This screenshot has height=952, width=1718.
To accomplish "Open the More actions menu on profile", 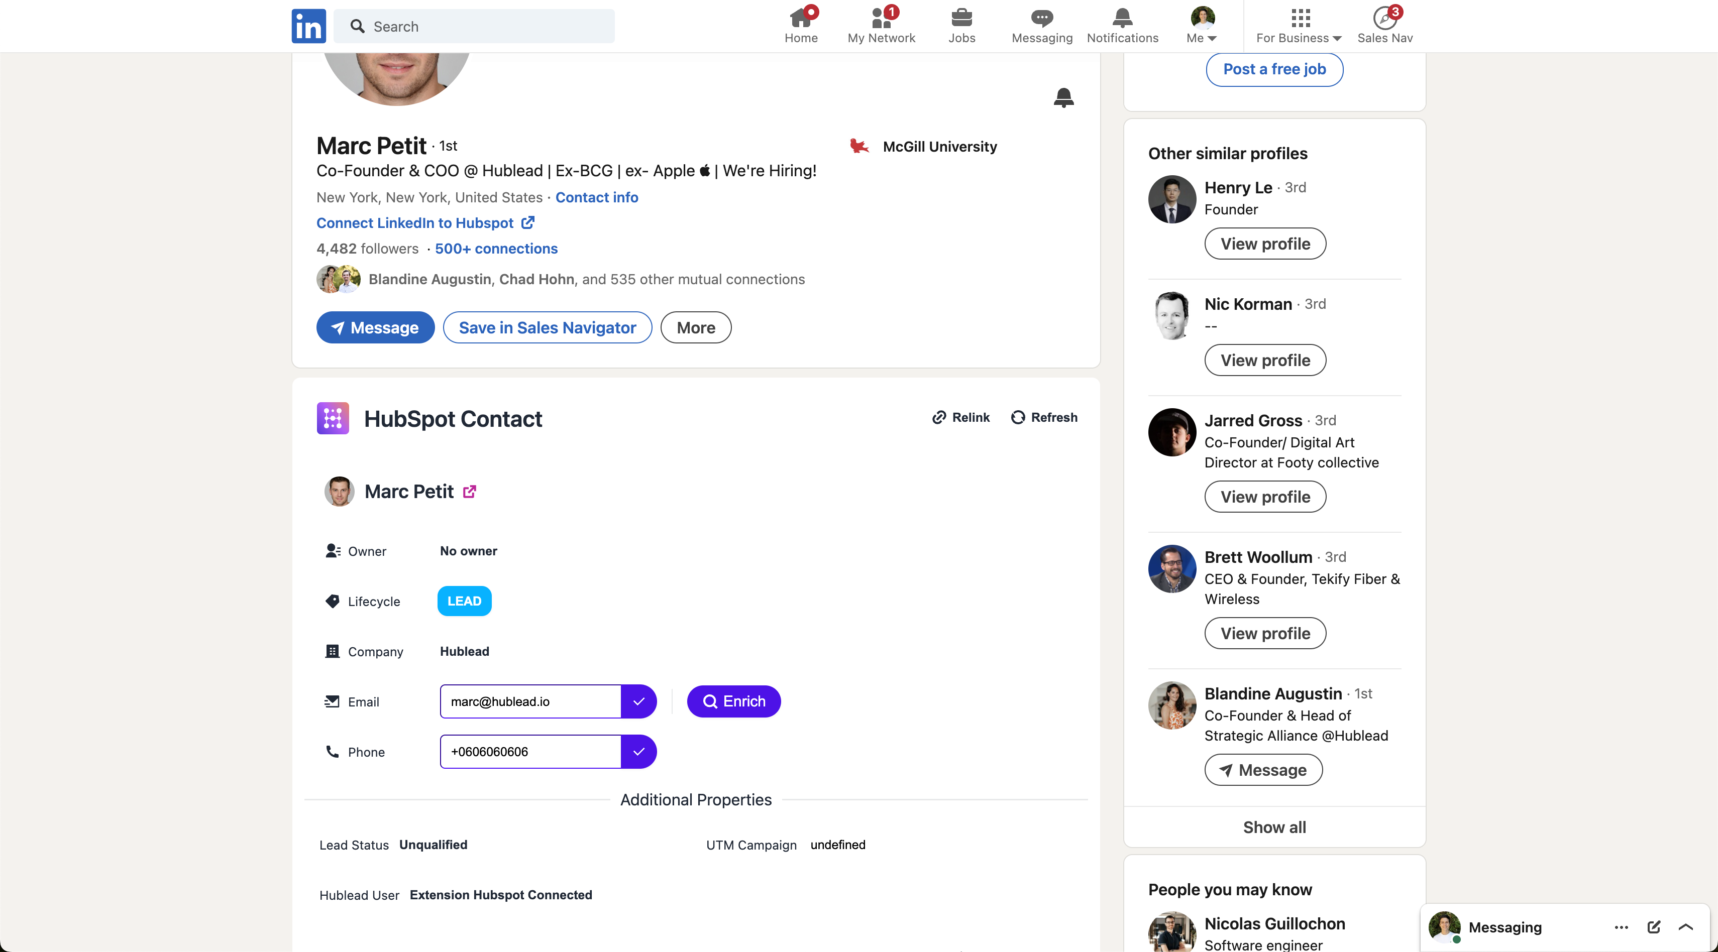I will click(x=696, y=327).
